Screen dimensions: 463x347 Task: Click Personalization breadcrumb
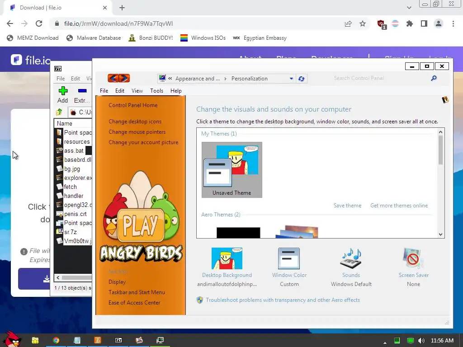[x=250, y=79]
